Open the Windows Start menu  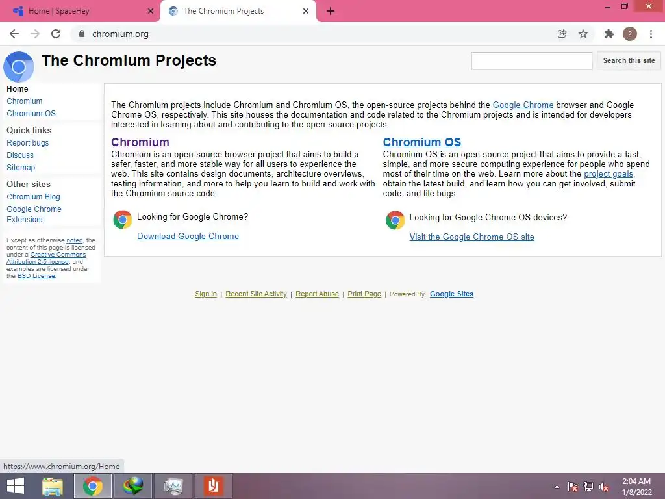(16, 486)
